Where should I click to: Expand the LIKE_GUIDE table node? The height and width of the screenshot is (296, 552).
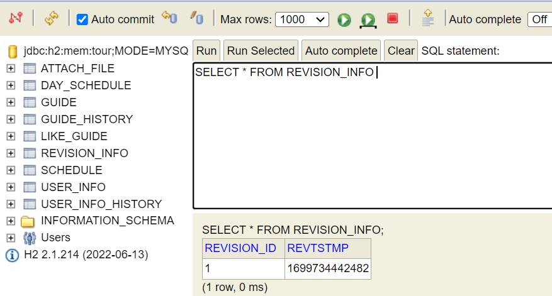click(x=11, y=136)
